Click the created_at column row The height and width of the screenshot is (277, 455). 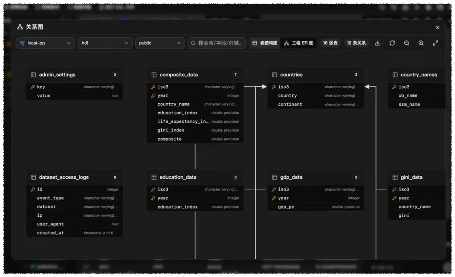pyautogui.click(x=74, y=233)
